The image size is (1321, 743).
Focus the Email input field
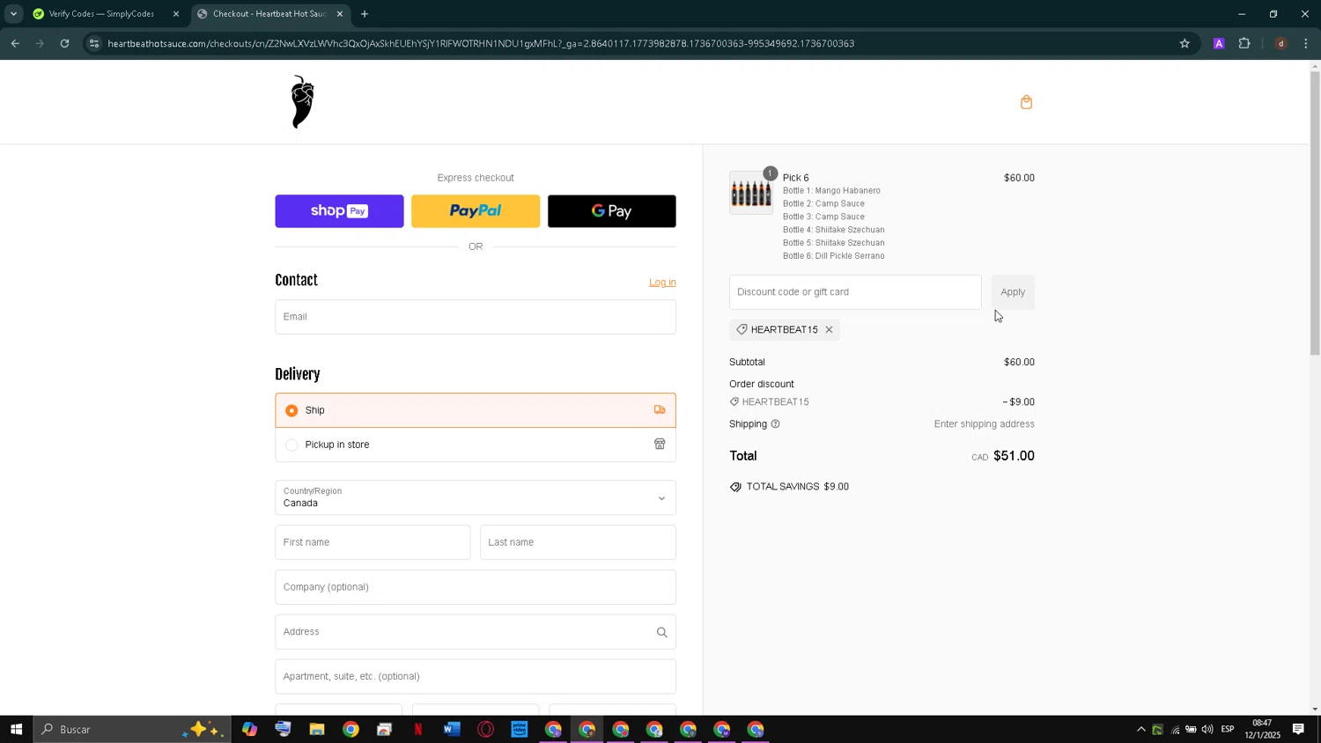476,317
